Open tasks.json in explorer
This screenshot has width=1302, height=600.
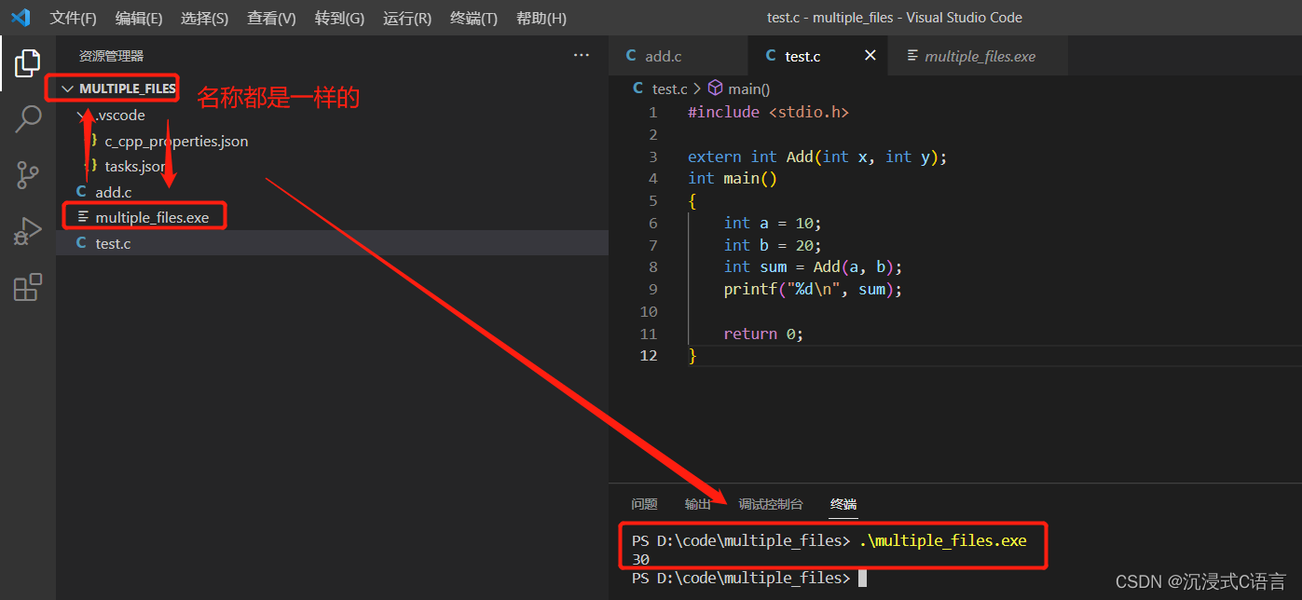(135, 167)
